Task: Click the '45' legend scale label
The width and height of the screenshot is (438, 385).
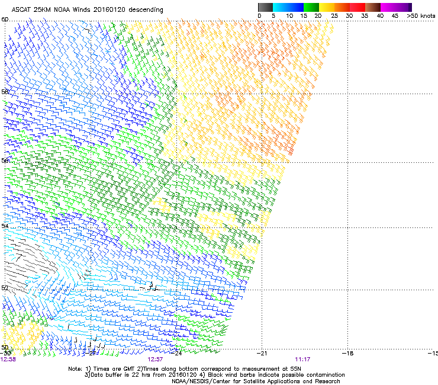Action: click(x=395, y=16)
